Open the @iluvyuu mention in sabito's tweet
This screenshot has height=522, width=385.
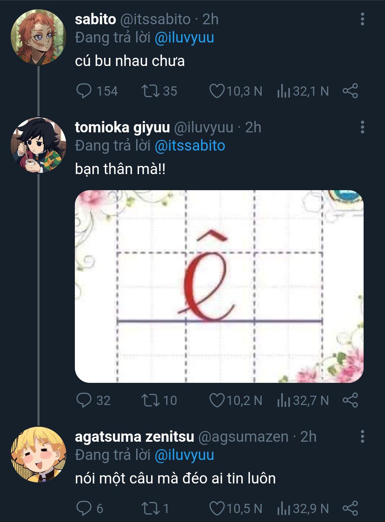click(x=184, y=38)
